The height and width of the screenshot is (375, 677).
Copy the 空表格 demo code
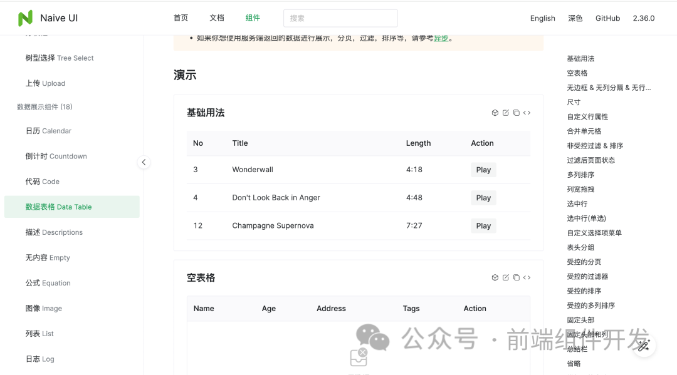point(516,277)
